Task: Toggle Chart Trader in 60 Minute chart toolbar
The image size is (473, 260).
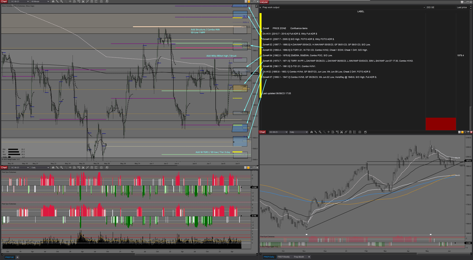Action: (x=79, y=2)
